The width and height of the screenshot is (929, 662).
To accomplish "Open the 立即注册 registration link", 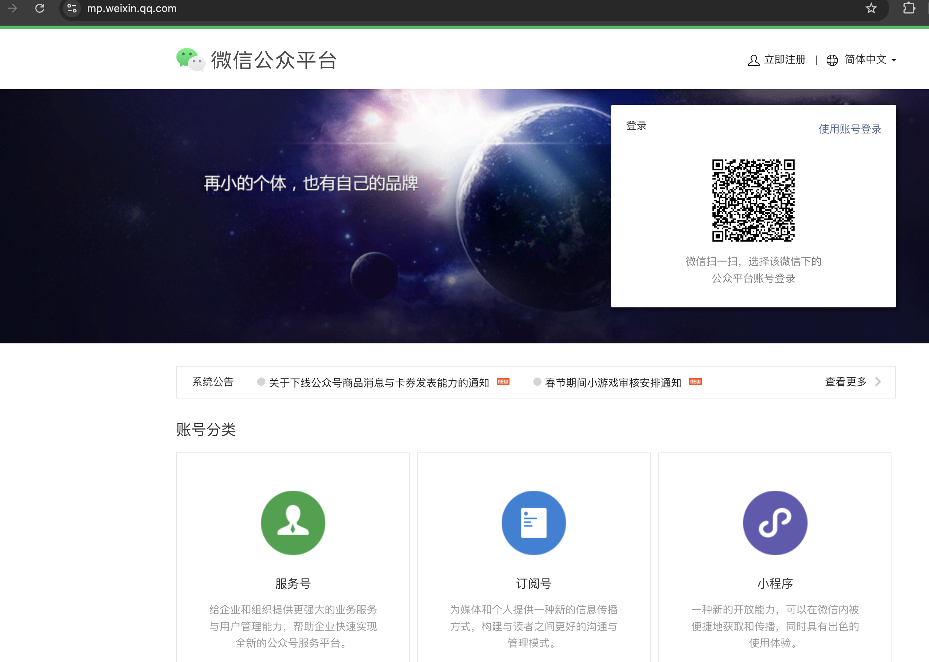I will pyautogui.click(x=784, y=60).
